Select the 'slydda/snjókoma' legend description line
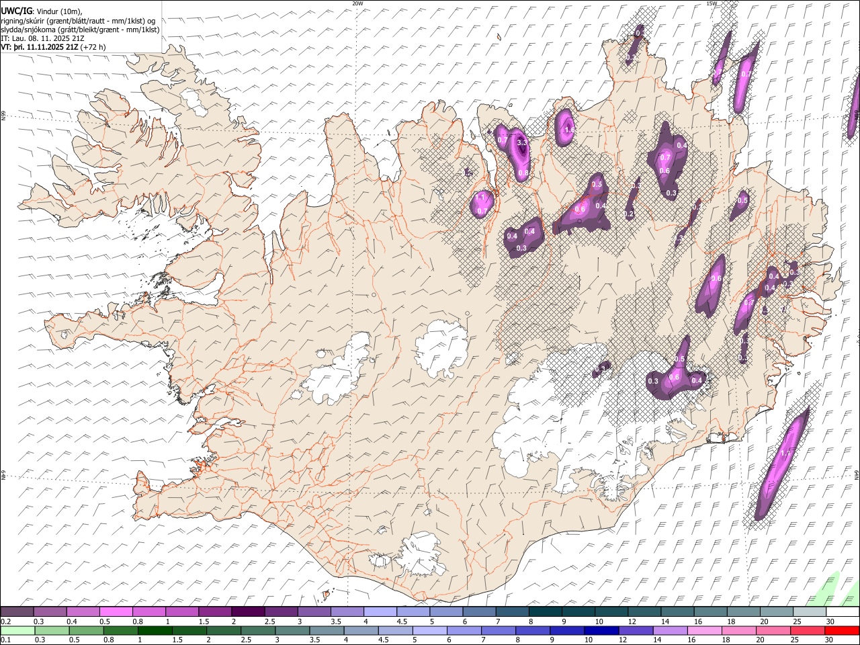The width and height of the screenshot is (860, 645). pos(81,30)
